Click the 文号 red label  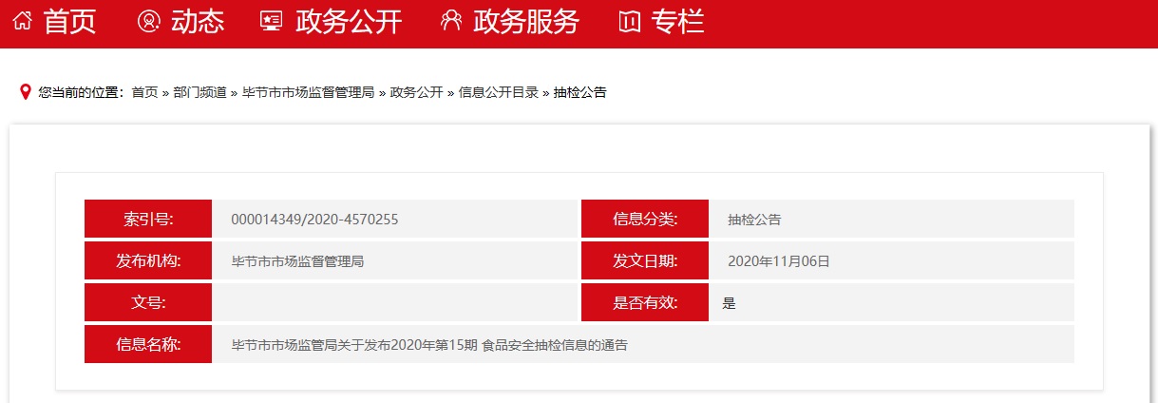[x=148, y=302]
